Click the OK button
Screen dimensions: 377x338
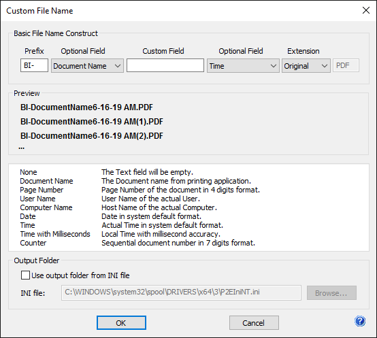pos(121,323)
